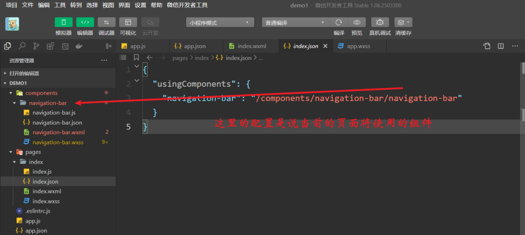The image size is (525, 235).
Task: Open the 编辑 menu
Action: click(44, 5)
